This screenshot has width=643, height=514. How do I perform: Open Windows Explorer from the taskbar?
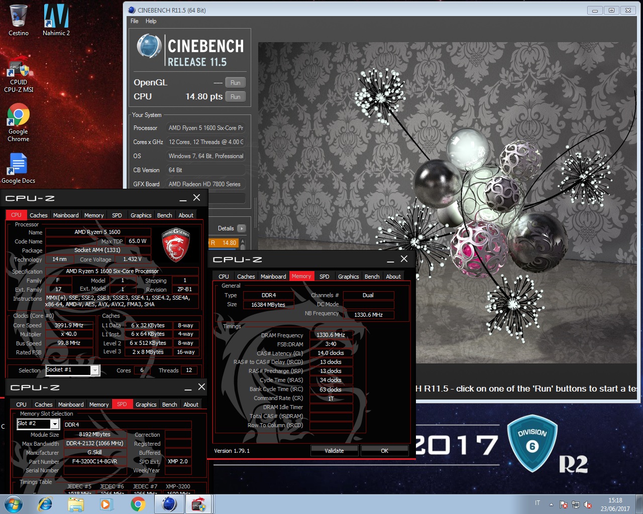pos(76,504)
